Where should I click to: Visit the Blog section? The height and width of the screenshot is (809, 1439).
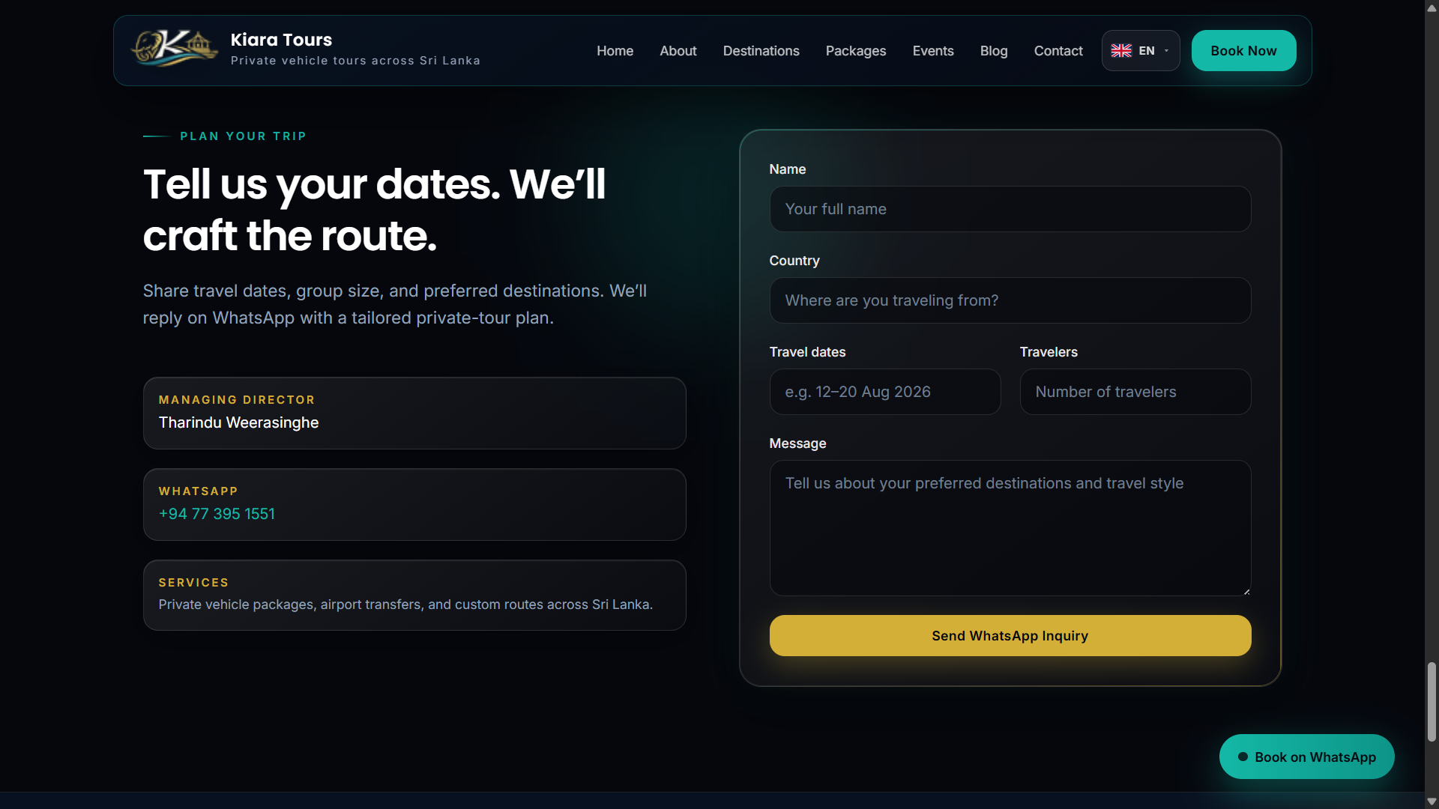993,51
